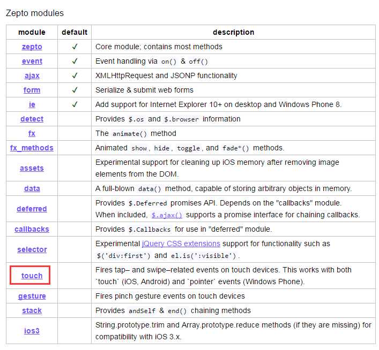Screen dimensions: 379x350
Task: Click the 'A full-blown data() method' description
Action: point(224,188)
